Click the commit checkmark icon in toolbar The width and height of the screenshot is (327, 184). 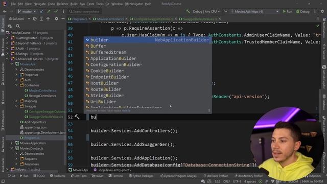click(x=56, y=11)
